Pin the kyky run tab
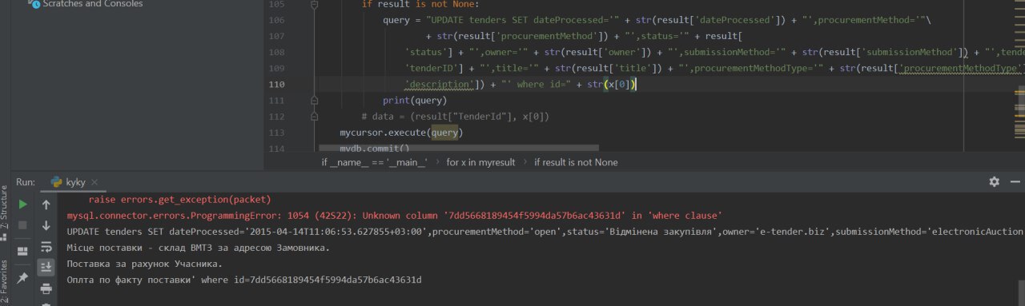This screenshot has width=1025, height=306. click(x=22, y=277)
